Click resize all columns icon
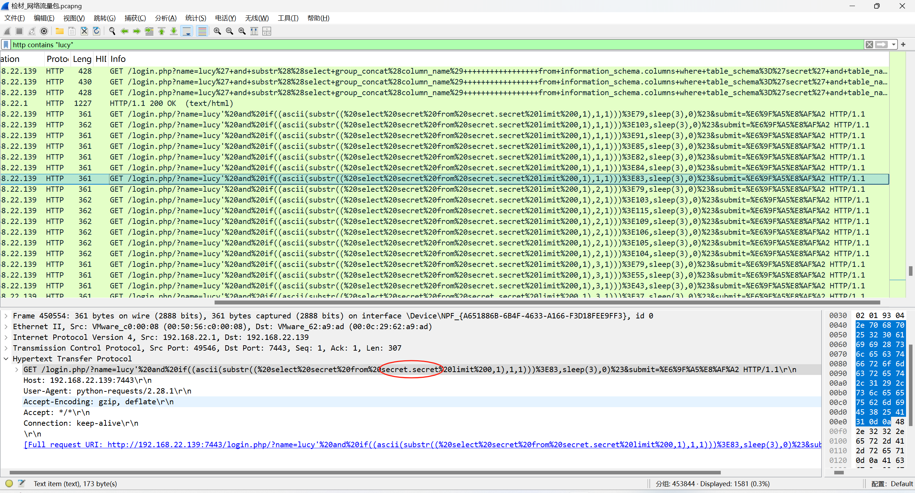915x493 pixels. pos(254,31)
